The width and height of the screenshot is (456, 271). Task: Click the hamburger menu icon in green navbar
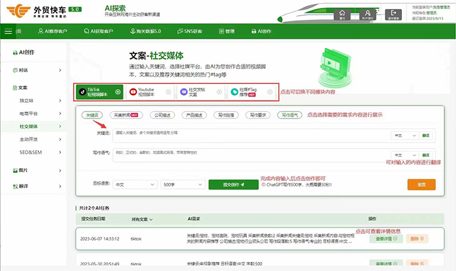[x=8, y=31]
